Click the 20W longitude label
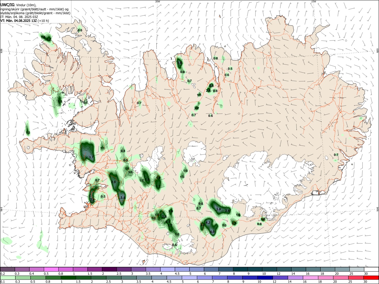Screen dimensions: 379x284 pyautogui.click(x=158, y=1)
